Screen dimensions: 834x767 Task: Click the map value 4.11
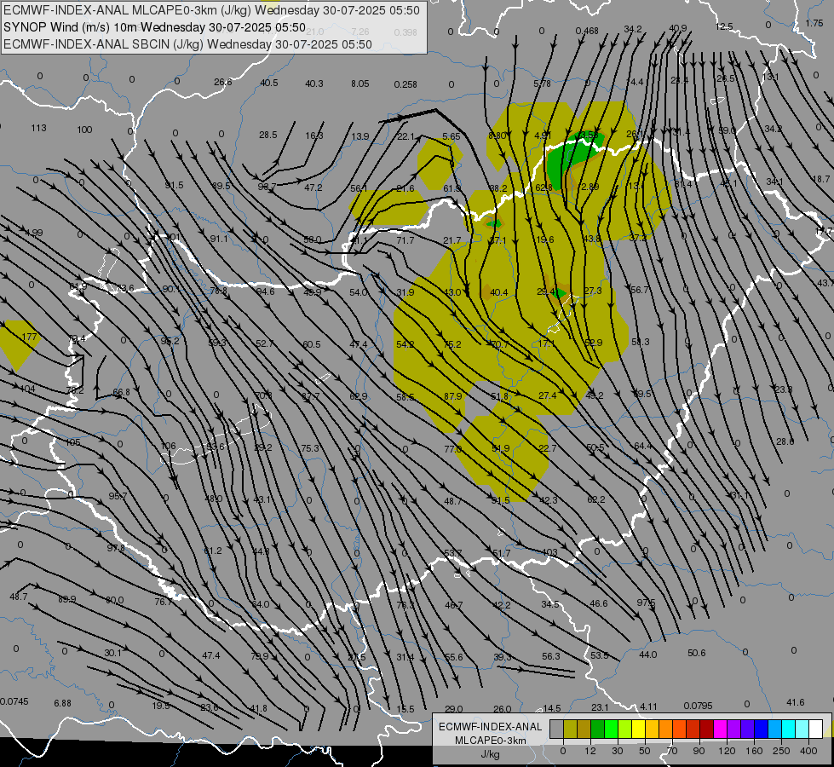(648, 706)
